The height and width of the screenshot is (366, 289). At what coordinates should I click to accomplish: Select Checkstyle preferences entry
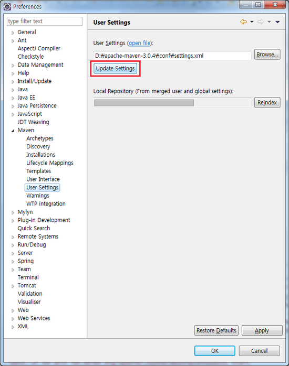[30, 57]
